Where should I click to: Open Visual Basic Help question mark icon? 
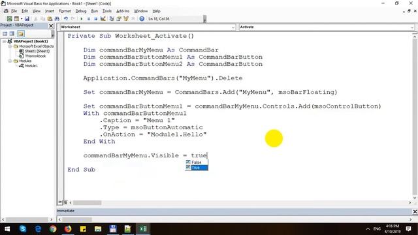(x=142, y=19)
